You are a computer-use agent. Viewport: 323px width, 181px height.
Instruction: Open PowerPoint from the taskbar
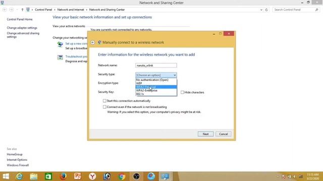(78, 176)
